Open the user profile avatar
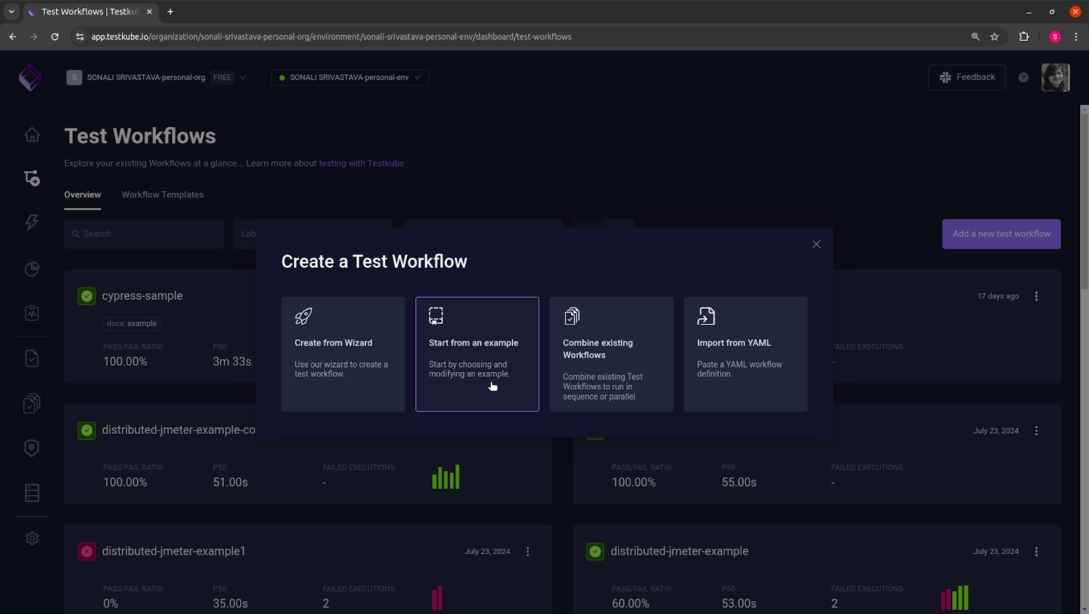The width and height of the screenshot is (1089, 614). tap(1056, 78)
